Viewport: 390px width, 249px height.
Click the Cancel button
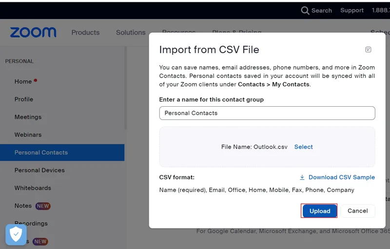pos(358,211)
